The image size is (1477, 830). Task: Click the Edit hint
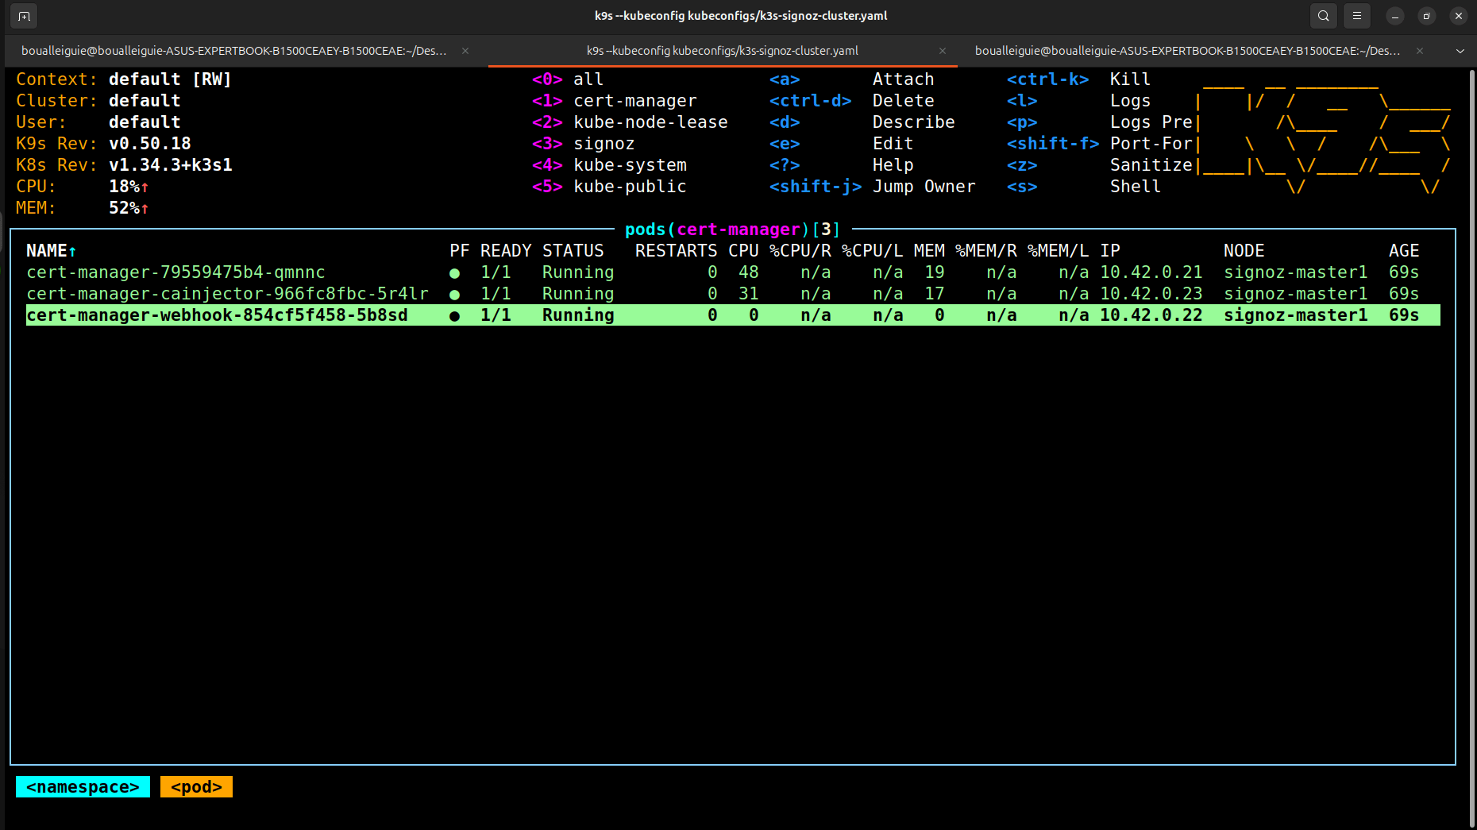[893, 144]
